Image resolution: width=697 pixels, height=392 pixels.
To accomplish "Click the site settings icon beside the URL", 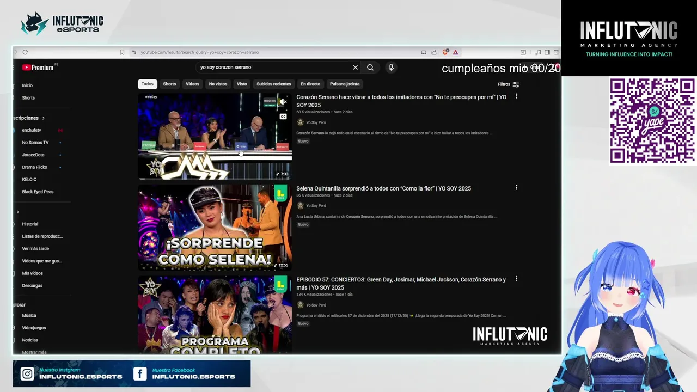I will tap(134, 52).
